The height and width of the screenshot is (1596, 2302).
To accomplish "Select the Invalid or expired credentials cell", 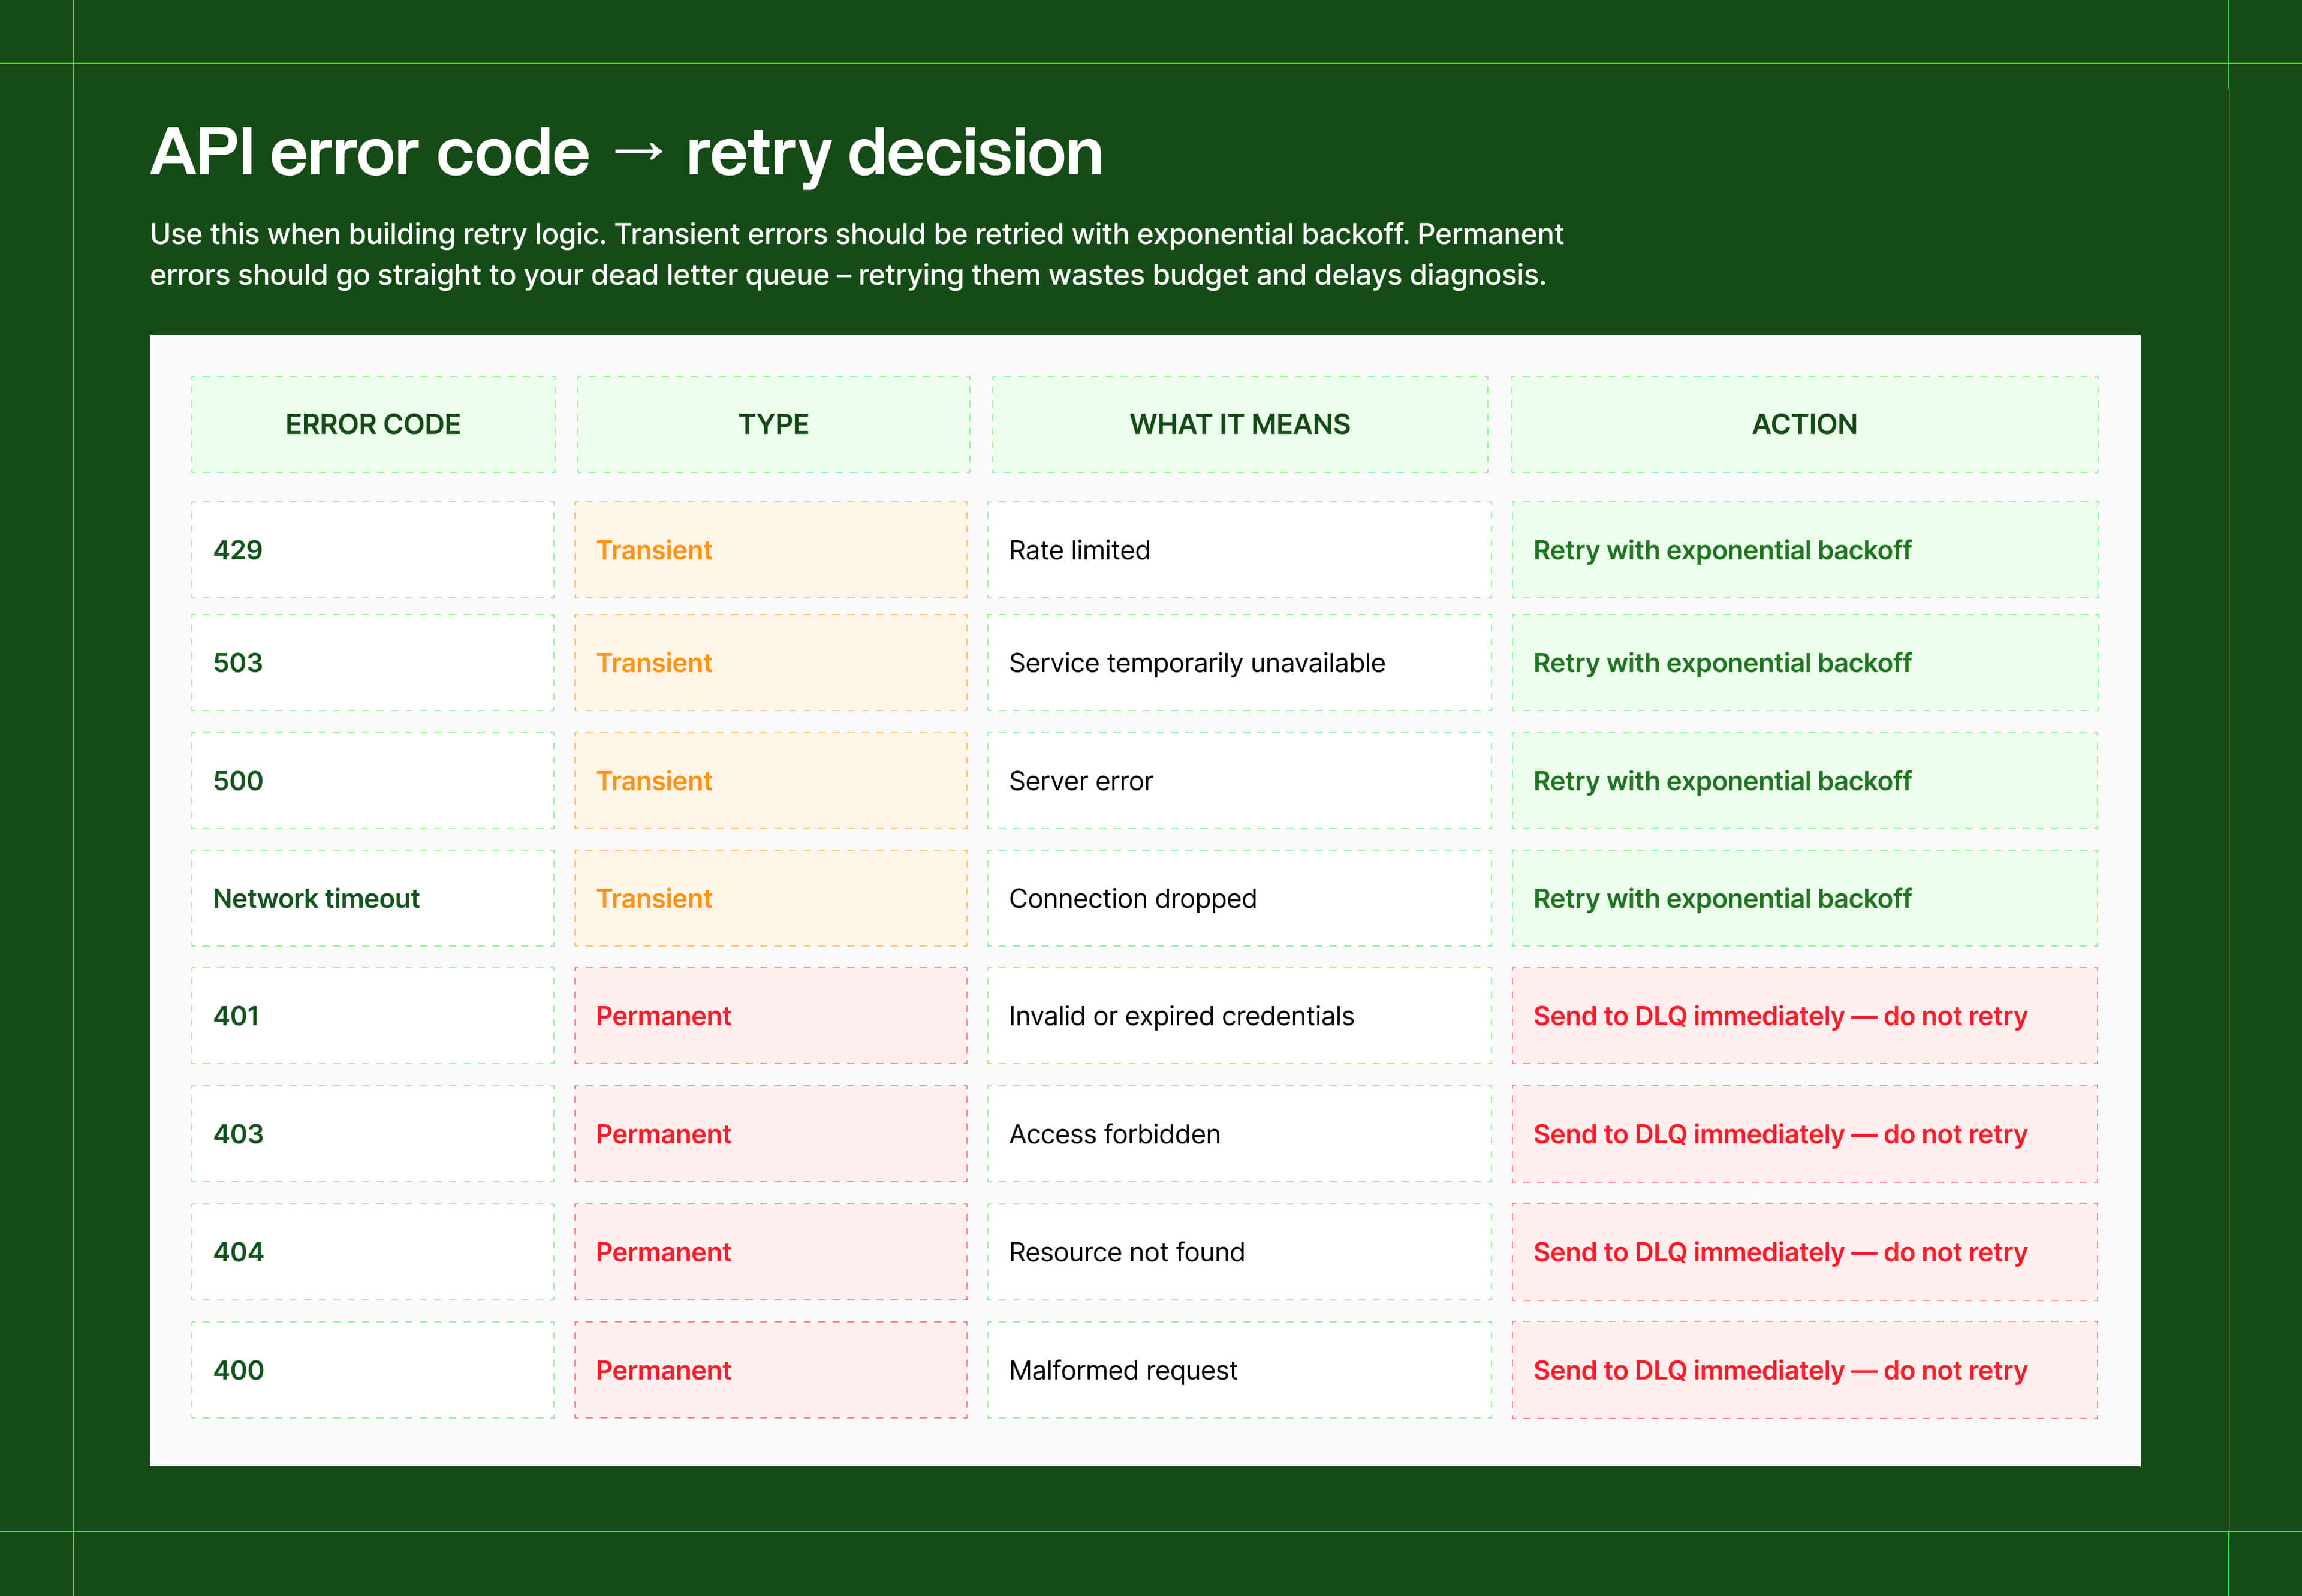I will pos(1239,1016).
